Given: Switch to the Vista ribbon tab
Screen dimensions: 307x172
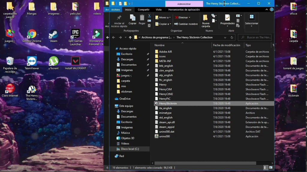Looking at the screenshot, I should coord(159,9).
